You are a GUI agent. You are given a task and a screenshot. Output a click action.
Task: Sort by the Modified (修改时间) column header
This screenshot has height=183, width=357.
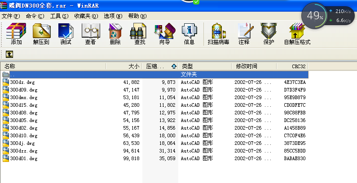(x=254, y=66)
